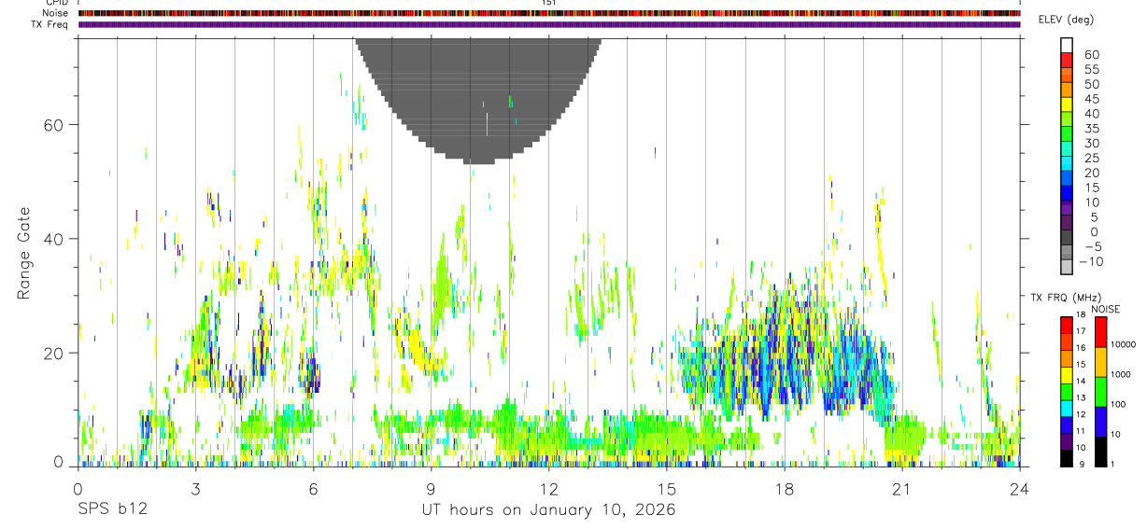Click the 'SPS b12' label
This screenshot has height=529, width=1147.
(111, 510)
